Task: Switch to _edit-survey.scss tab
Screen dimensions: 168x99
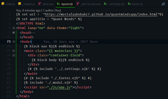Action: (89, 4)
